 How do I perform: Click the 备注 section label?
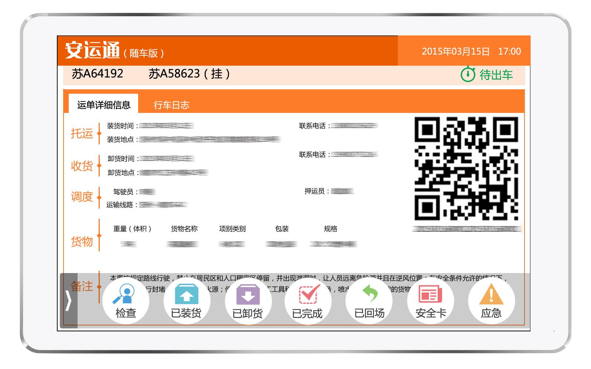[x=82, y=286]
